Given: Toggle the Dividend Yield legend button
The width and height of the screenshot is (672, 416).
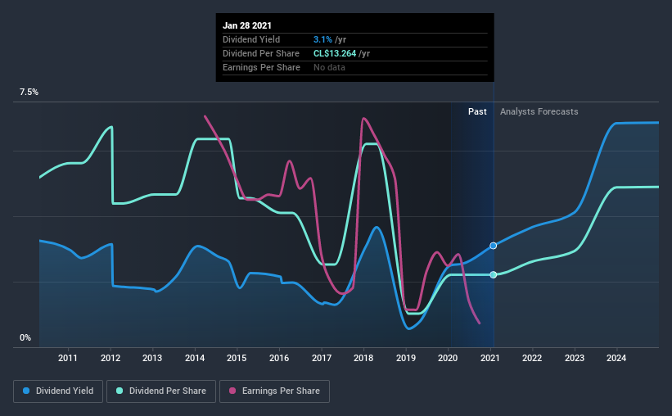Looking at the screenshot, I should coord(58,391).
